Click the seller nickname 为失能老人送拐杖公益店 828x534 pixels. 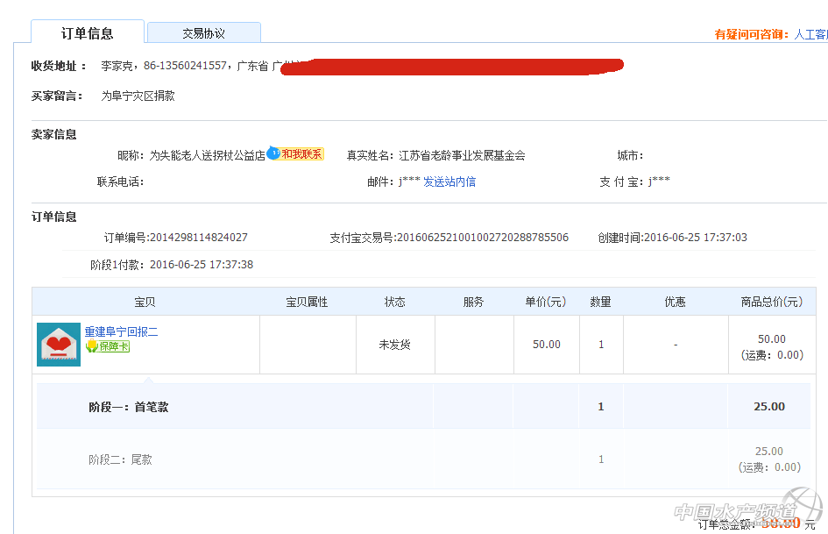(207, 155)
